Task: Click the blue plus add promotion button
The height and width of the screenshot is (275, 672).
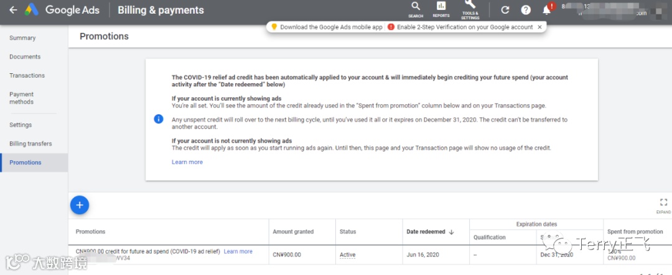Action: (80, 205)
